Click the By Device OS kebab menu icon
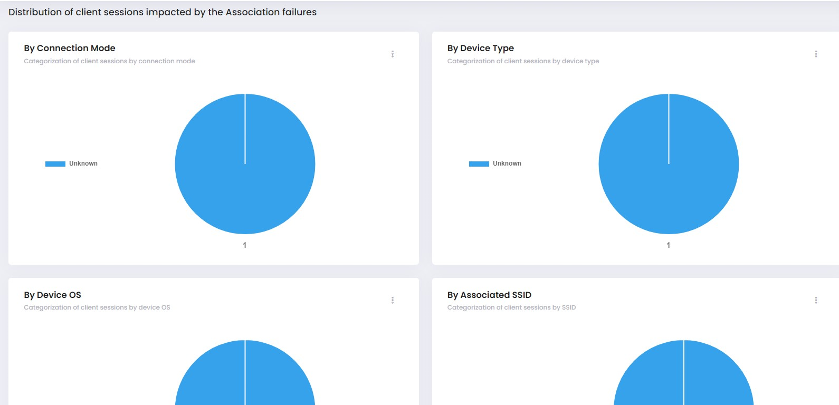Image resolution: width=839 pixels, height=405 pixels. tap(393, 300)
